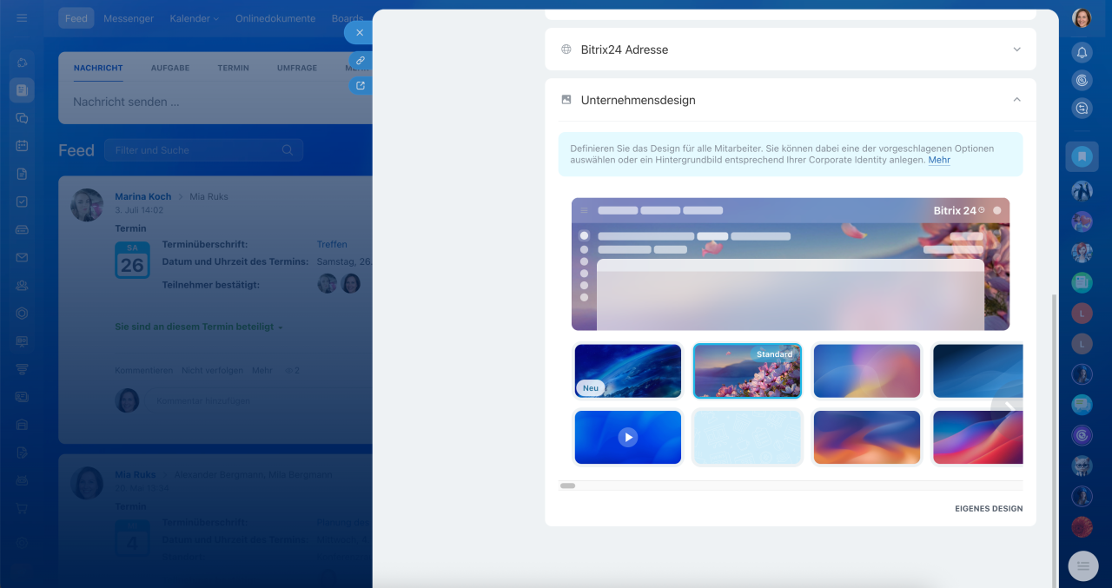
Task: Click Nicht verfolgen under the post
Action: [x=212, y=370]
